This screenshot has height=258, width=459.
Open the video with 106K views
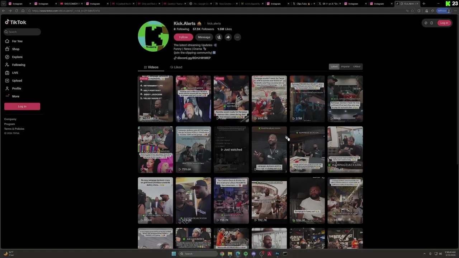click(345, 99)
